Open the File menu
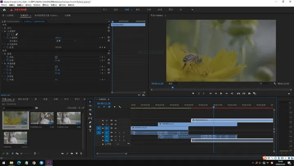This screenshot has width=294, height=166. tap(4, 5)
